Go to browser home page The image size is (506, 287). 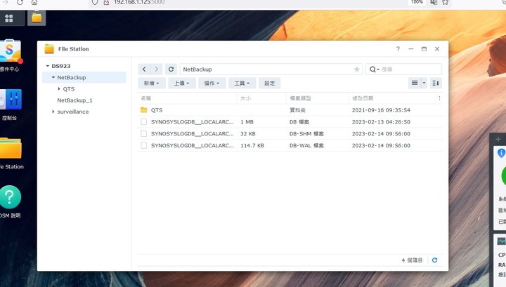34,2
